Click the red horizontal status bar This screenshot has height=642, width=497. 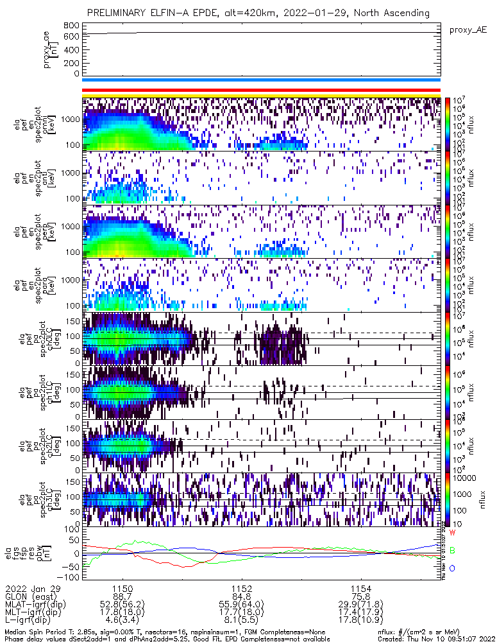(262, 90)
